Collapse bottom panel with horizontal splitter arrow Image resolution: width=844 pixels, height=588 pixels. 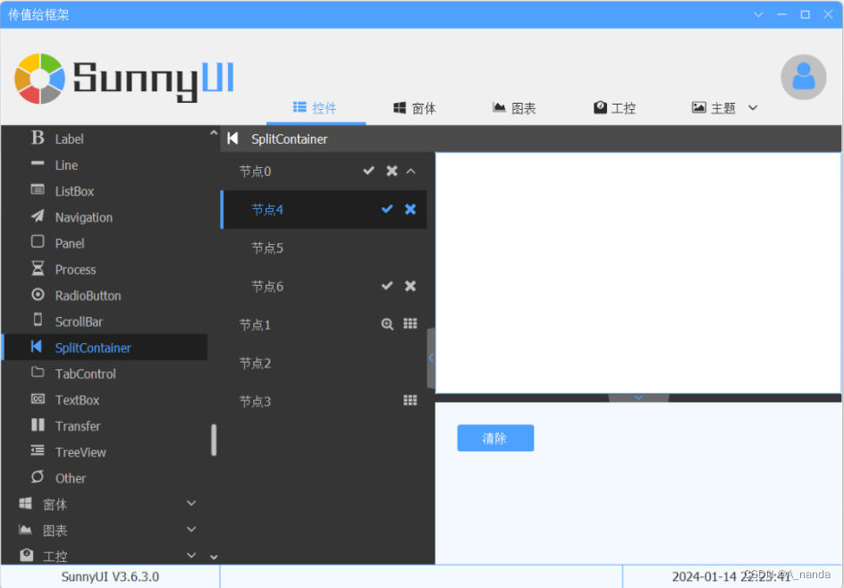click(638, 398)
